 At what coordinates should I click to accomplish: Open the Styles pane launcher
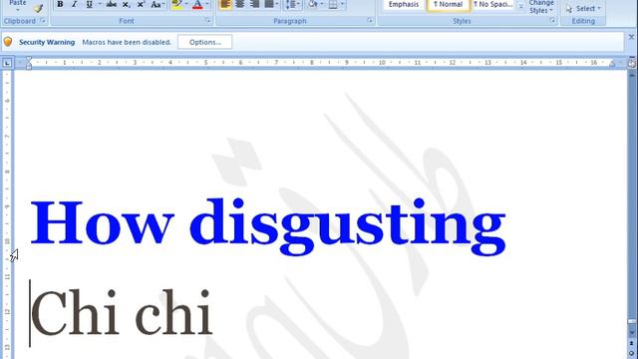click(x=552, y=20)
